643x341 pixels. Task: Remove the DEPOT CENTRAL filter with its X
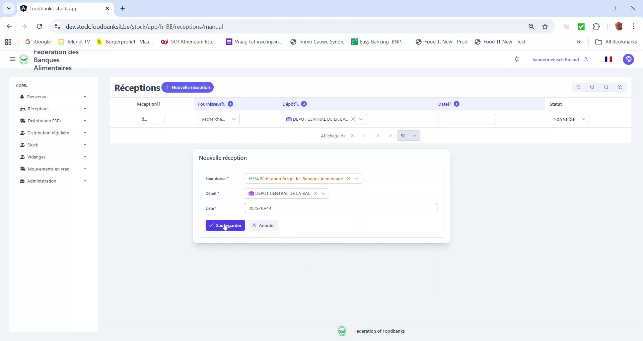pyautogui.click(x=354, y=119)
